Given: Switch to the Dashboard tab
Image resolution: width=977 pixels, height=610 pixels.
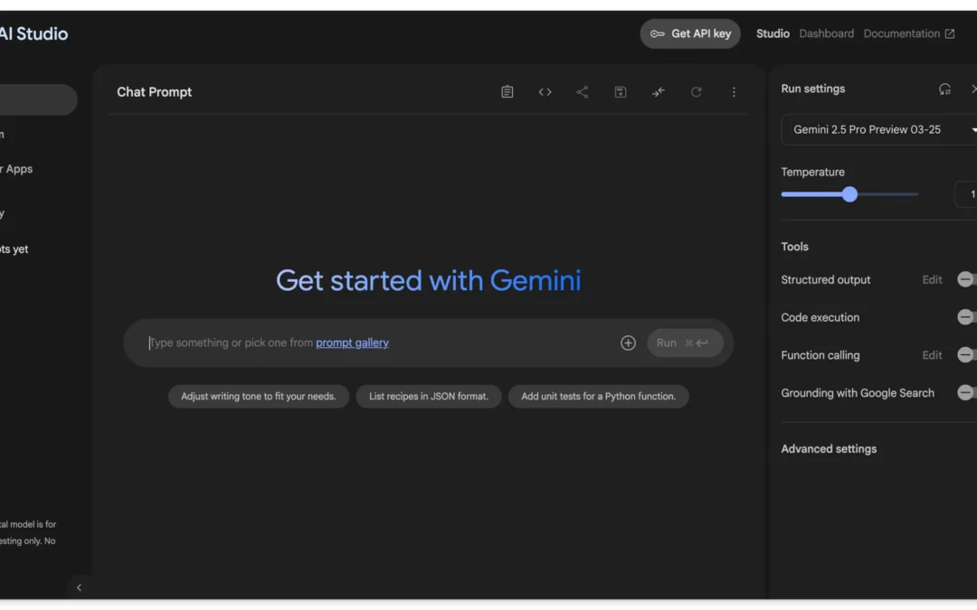Looking at the screenshot, I should click(x=826, y=33).
